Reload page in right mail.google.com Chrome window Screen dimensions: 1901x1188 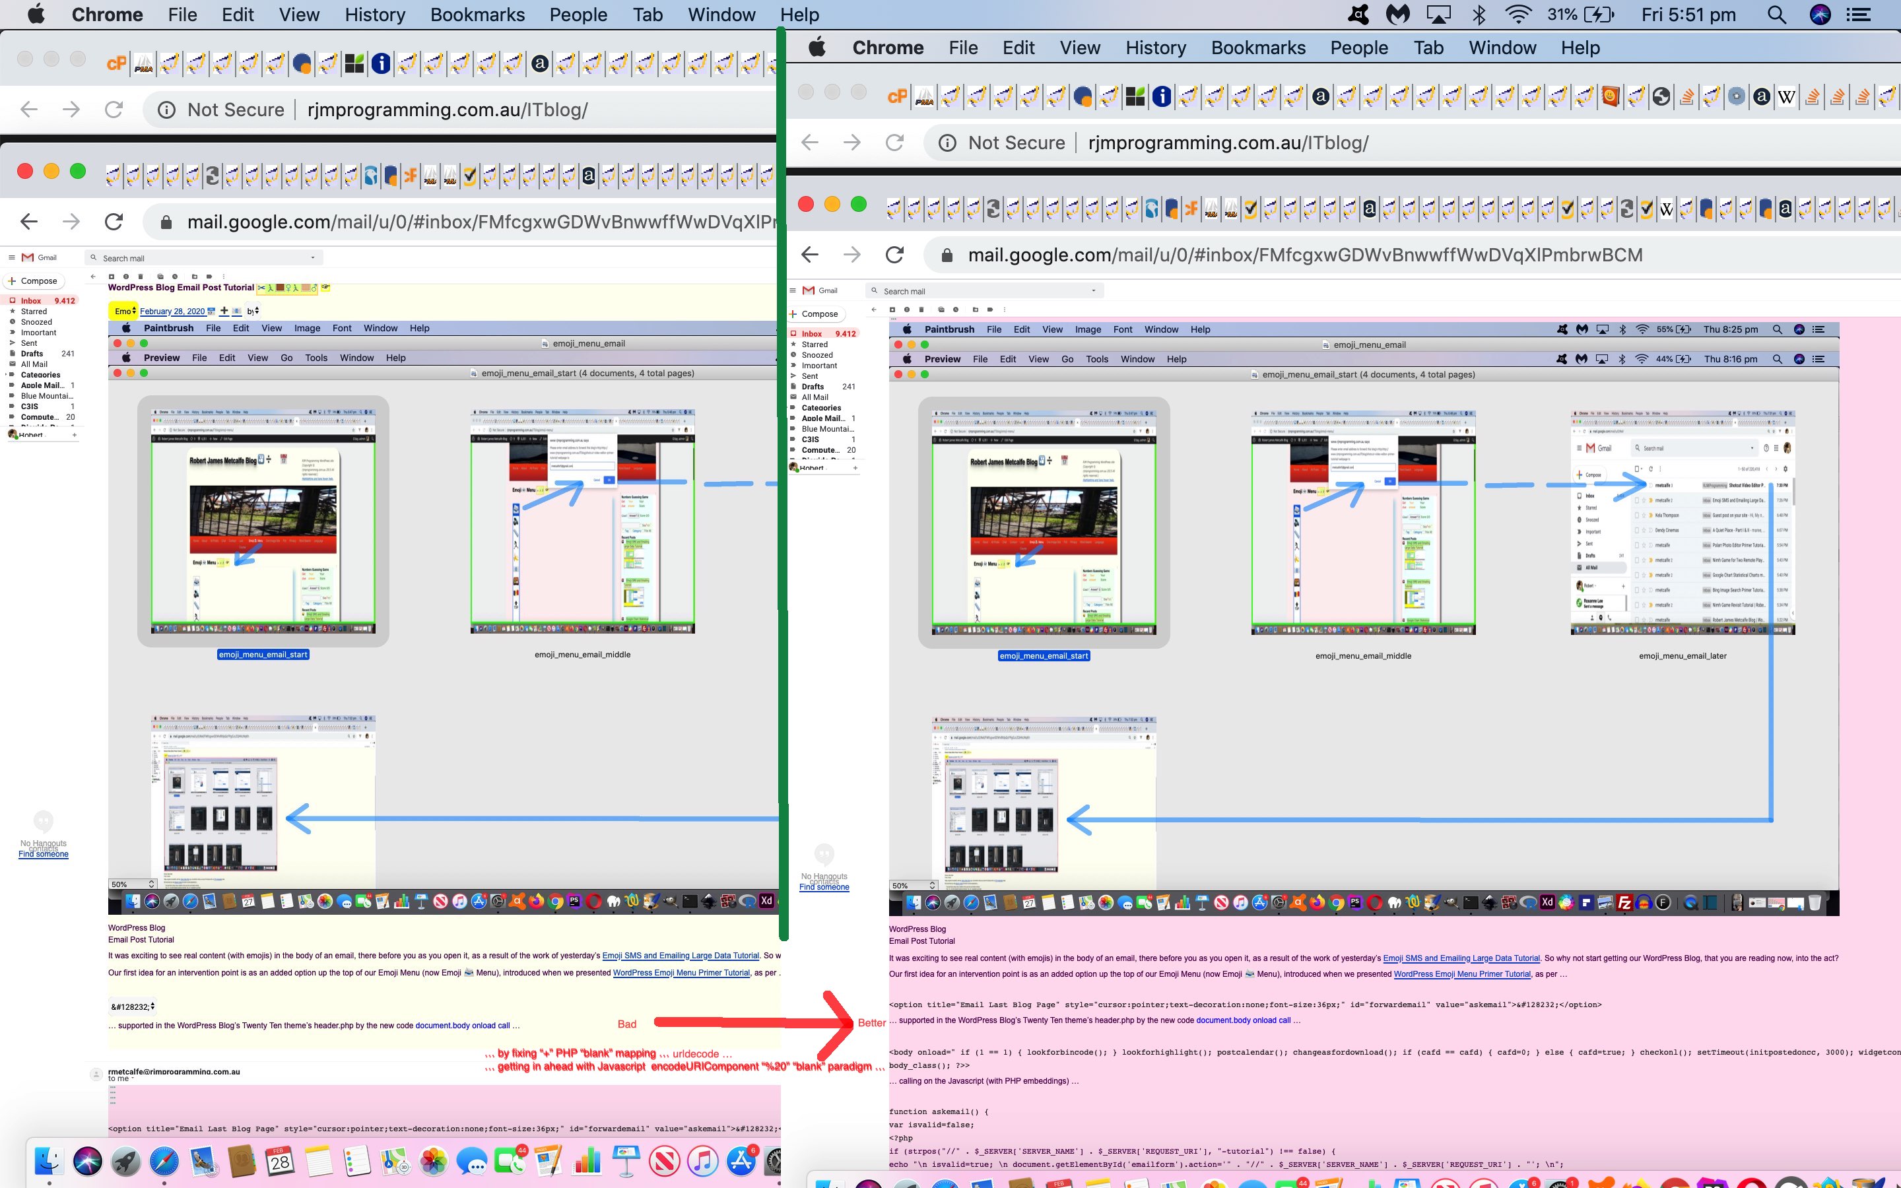pyautogui.click(x=895, y=255)
